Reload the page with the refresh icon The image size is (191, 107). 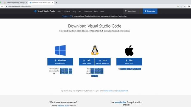(2, 7)
